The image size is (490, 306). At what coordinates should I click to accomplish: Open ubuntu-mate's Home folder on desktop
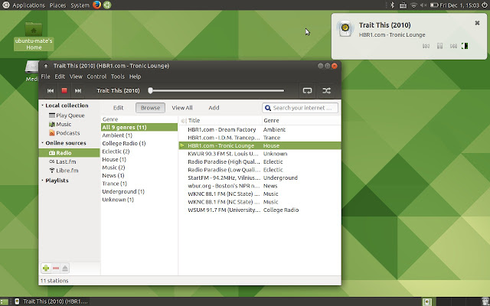point(34,36)
